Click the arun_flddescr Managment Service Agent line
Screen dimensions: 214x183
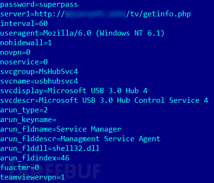(x=80, y=139)
